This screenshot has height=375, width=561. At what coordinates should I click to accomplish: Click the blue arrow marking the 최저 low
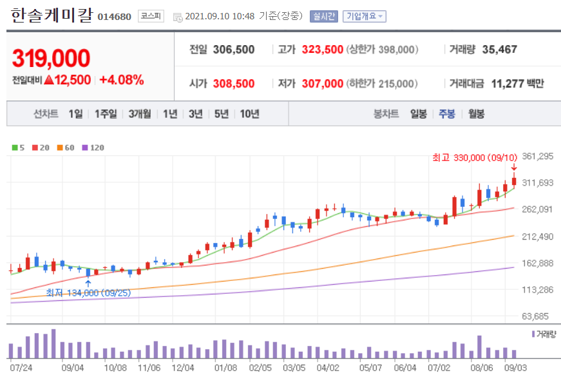pyautogui.click(x=89, y=284)
